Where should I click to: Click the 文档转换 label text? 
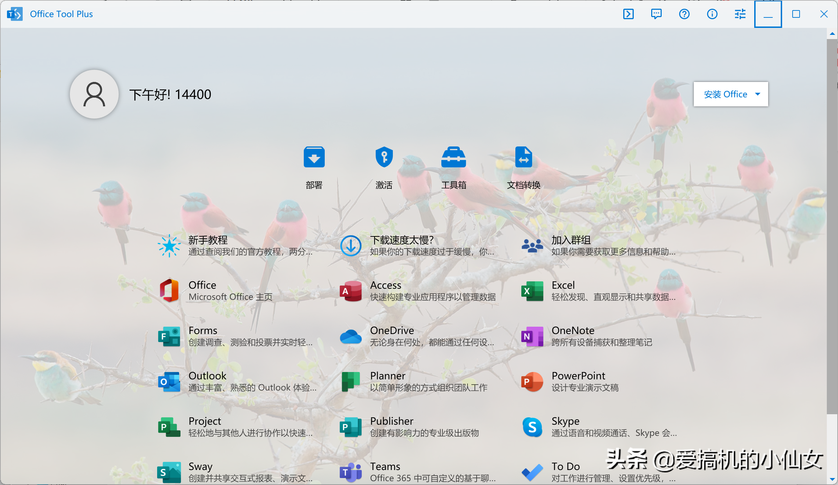coord(523,185)
